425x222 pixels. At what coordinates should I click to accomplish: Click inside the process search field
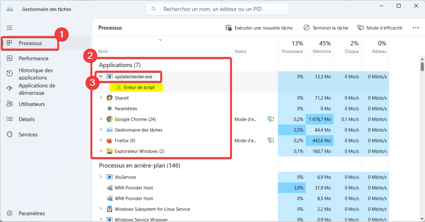(217, 9)
